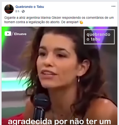The width and height of the screenshot is (119, 125).
Task: Click the woman's earring in the video
Action: (79, 79)
